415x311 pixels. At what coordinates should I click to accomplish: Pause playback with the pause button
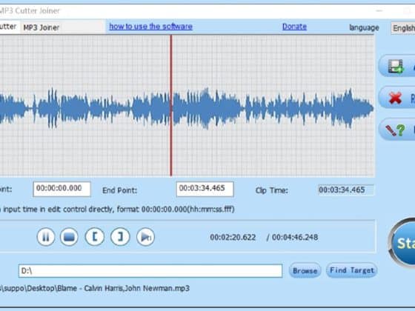46,237
